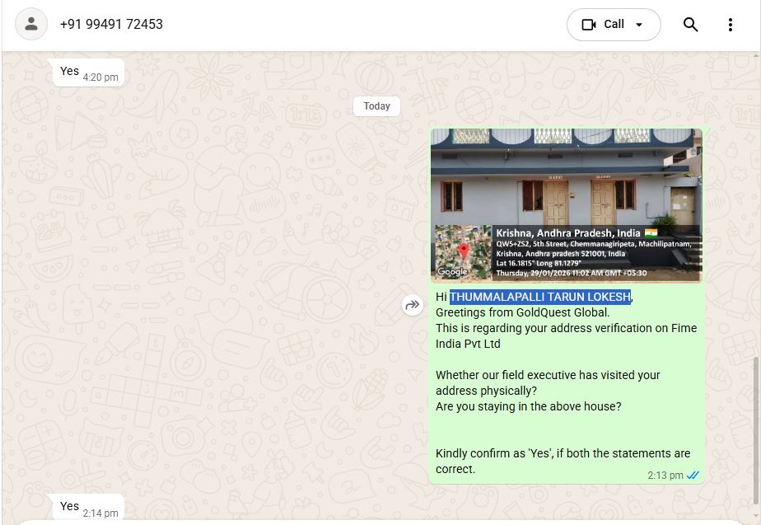Image resolution: width=761 pixels, height=525 pixels.
Task: Click the 'Greetings from GoldQuest Global.' line
Action: pos(522,312)
